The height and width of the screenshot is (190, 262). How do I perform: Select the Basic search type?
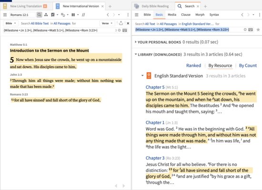click(x=159, y=15)
